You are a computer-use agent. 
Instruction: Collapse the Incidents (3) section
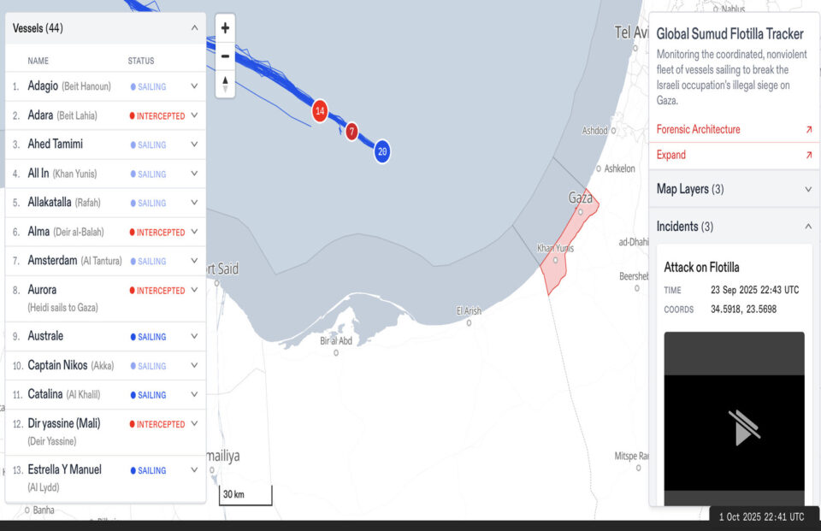808,227
